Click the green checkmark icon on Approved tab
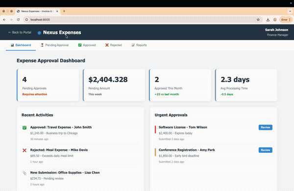This screenshot has height=191, width=294. (x=80, y=45)
